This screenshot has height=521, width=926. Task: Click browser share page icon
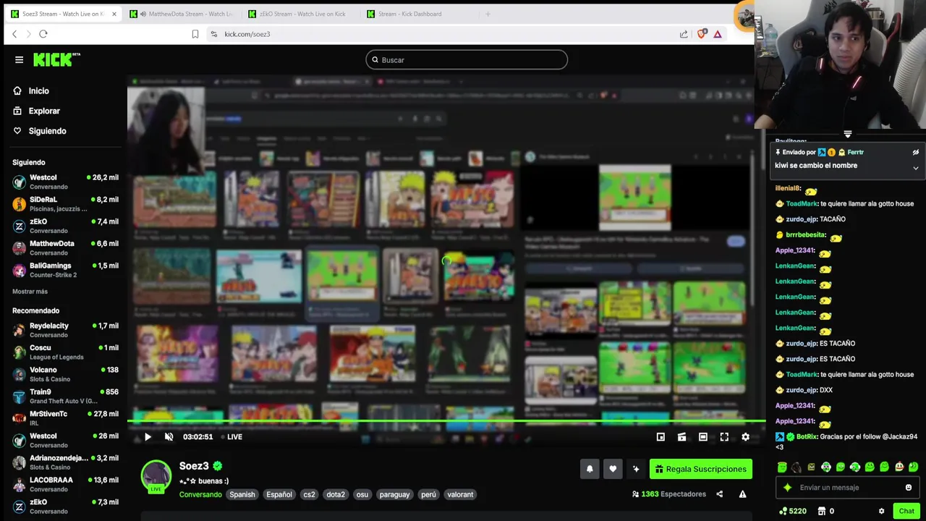[x=684, y=34]
